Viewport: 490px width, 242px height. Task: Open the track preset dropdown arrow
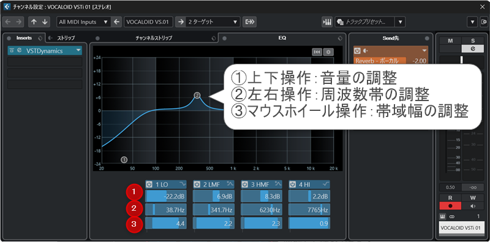(400, 22)
